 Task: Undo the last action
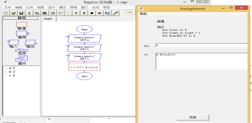[60, 13]
